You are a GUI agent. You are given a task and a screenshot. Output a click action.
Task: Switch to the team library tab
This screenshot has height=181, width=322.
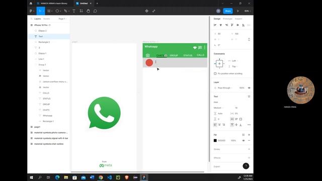pos(54,4)
